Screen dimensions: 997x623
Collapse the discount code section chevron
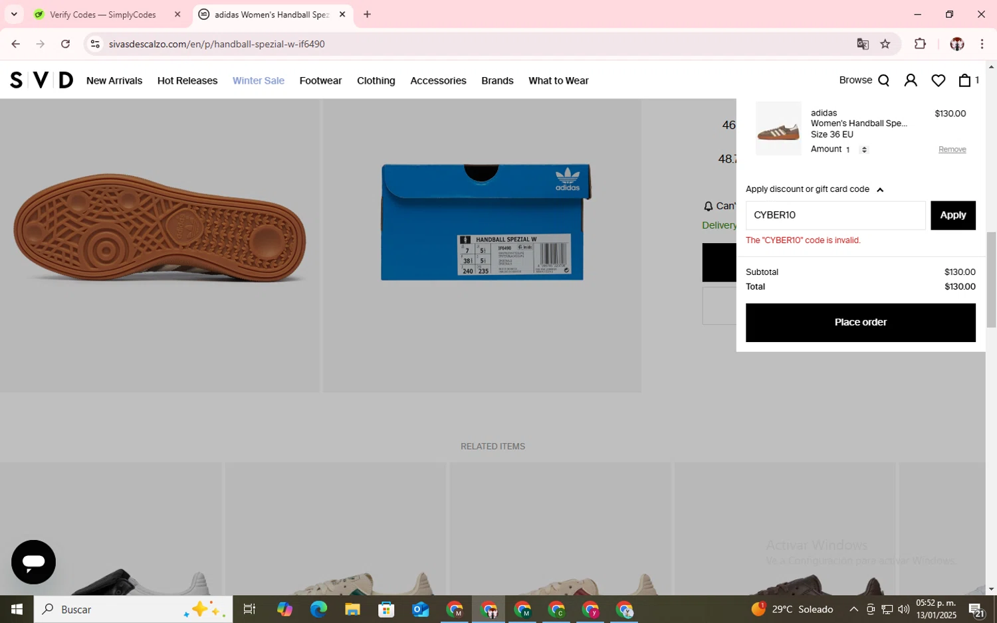(880, 190)
